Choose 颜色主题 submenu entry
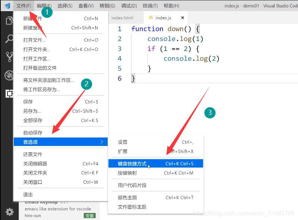 [x=156, y=198]
